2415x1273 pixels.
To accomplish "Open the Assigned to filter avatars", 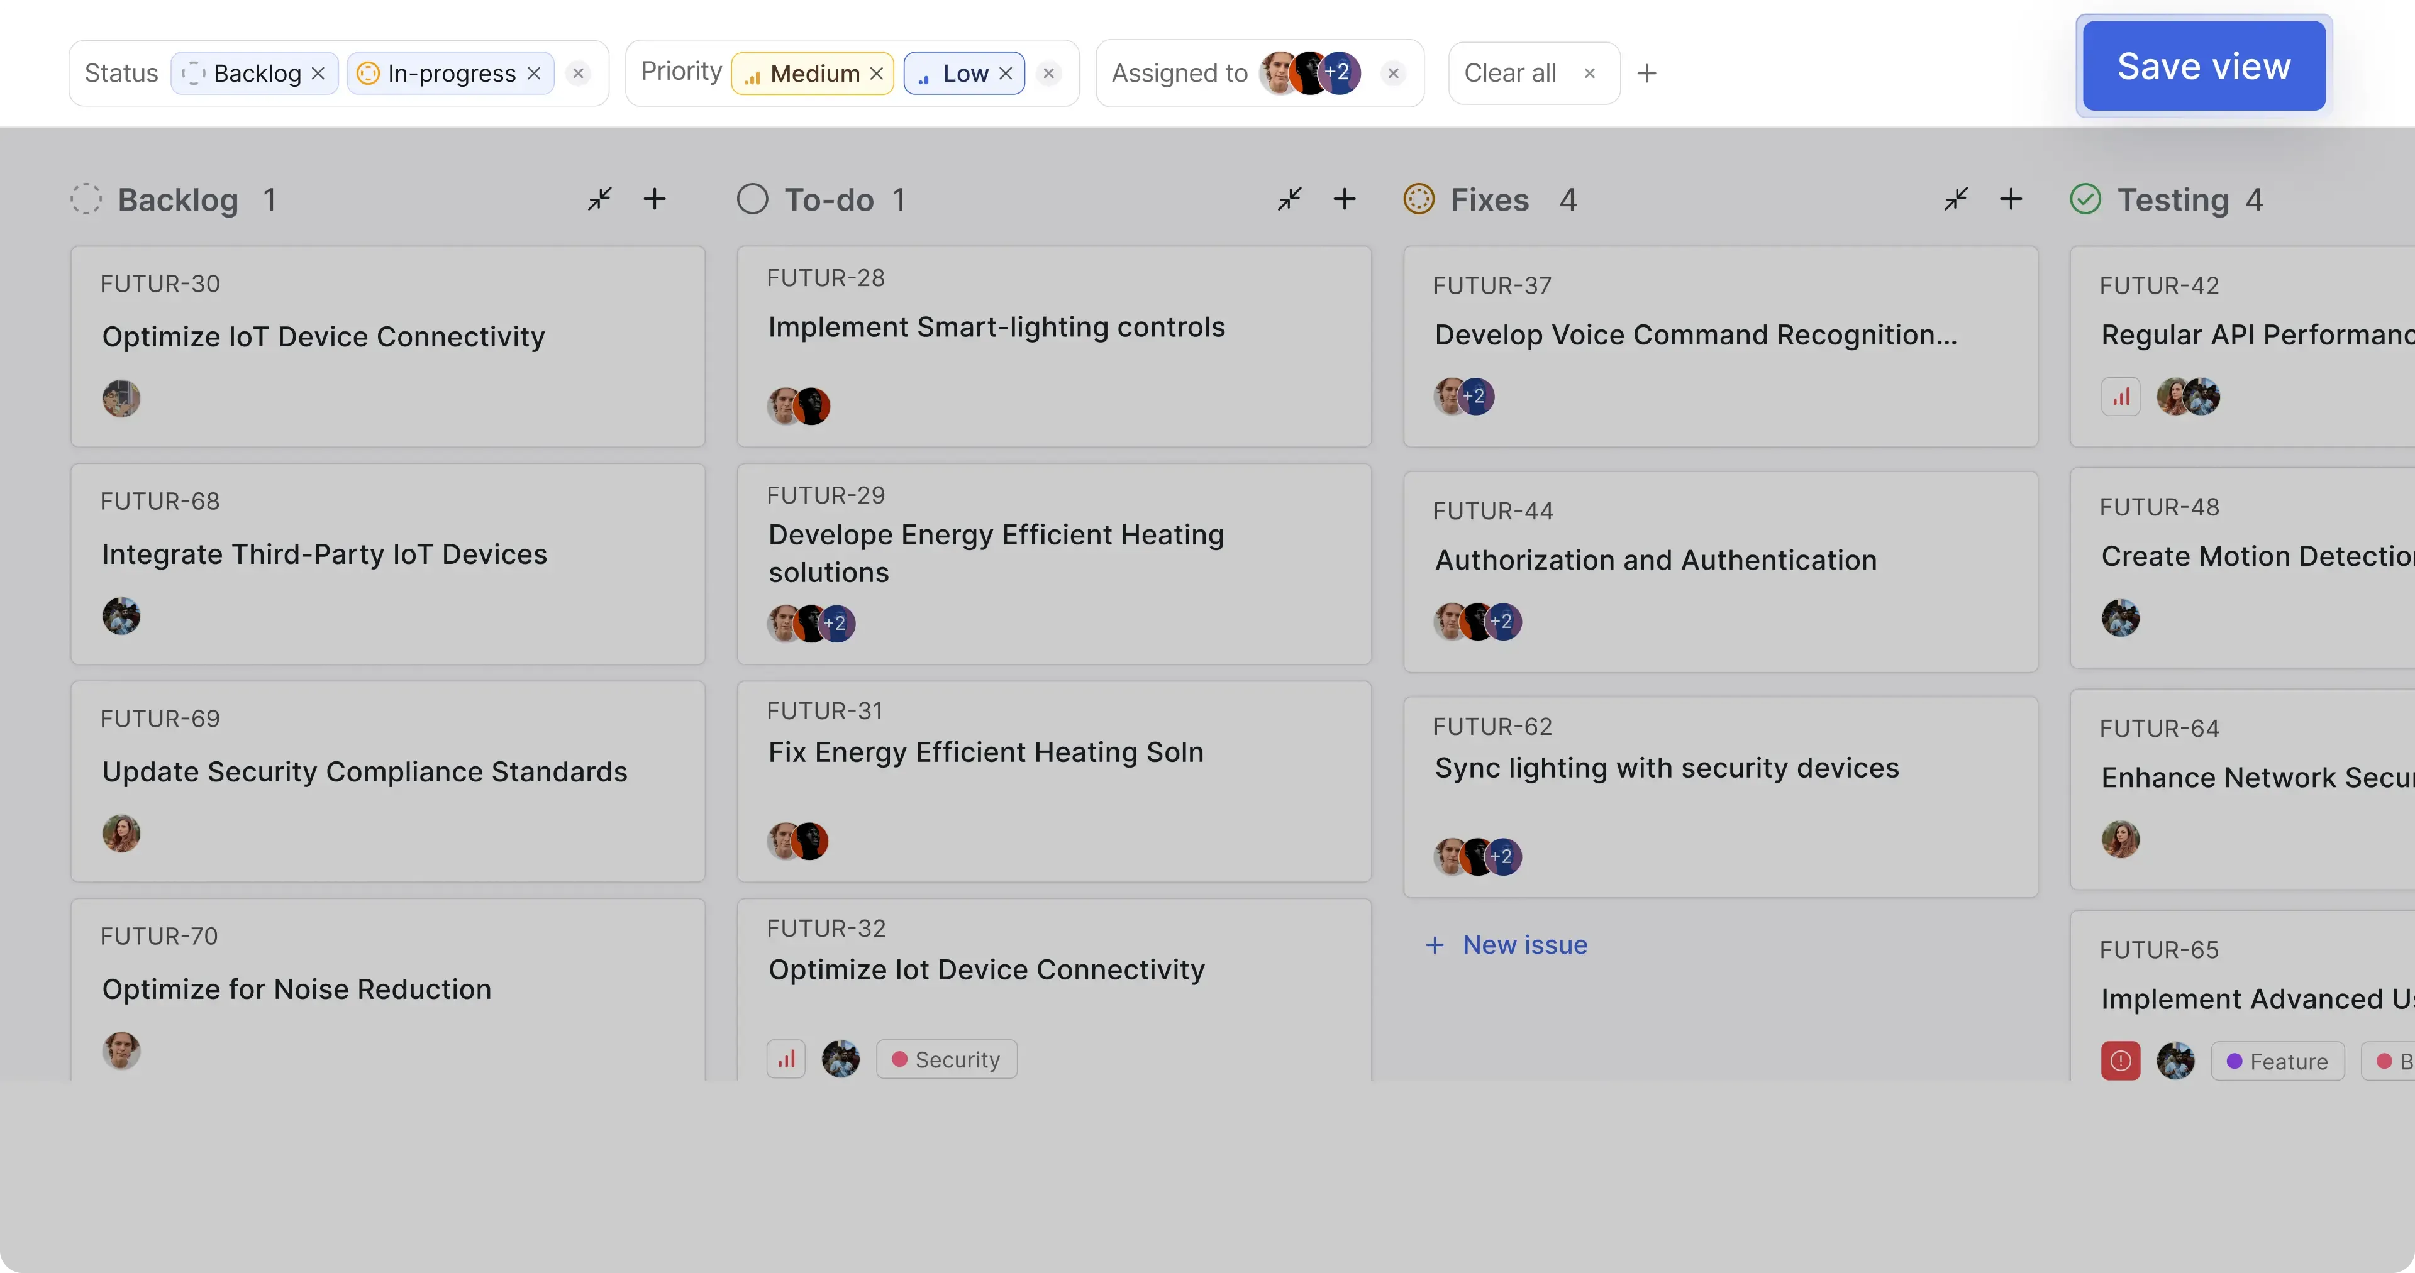I will coord(1309,73).
